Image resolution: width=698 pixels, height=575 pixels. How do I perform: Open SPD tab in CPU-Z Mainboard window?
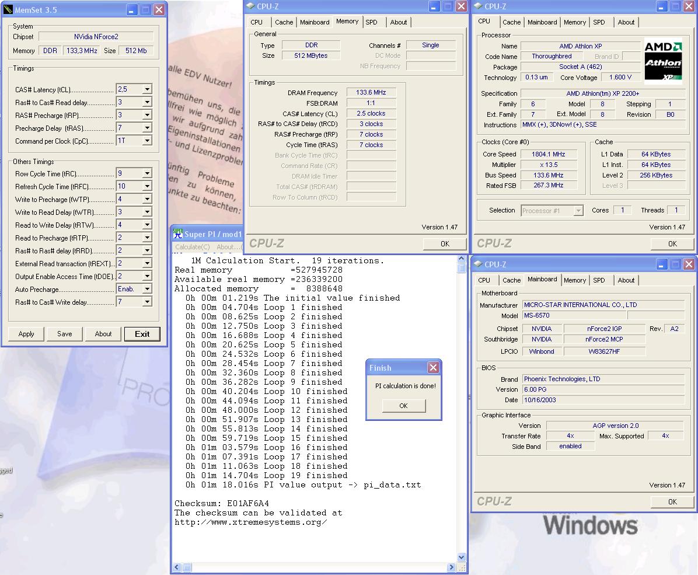(x=599, y=280)
